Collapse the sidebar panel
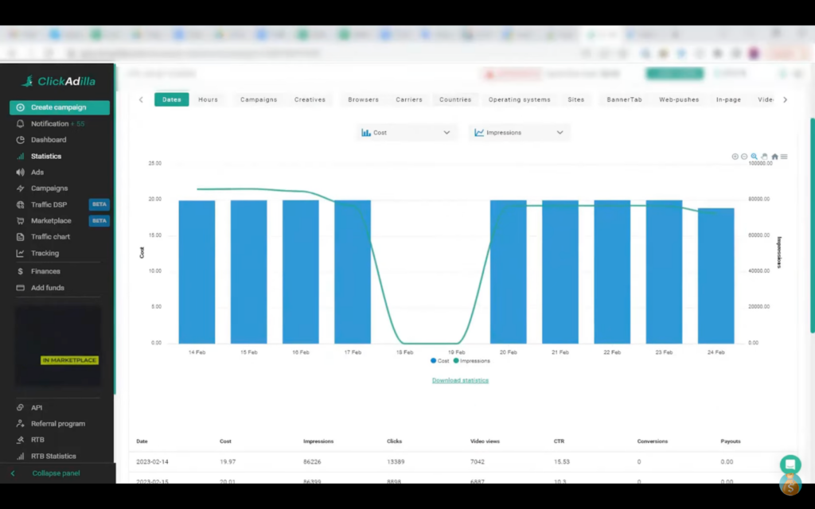The image size is (815, 509). (57, 473)
